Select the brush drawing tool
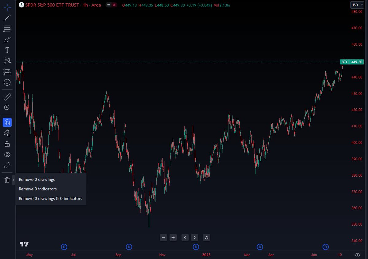Image resolution: width=368 pixels, height=259 pixels. 7,39
